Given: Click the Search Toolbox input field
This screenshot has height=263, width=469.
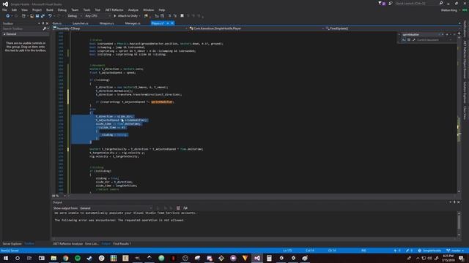Looking at the screenshot, I should pyautogui.click(x=23, y=28).
